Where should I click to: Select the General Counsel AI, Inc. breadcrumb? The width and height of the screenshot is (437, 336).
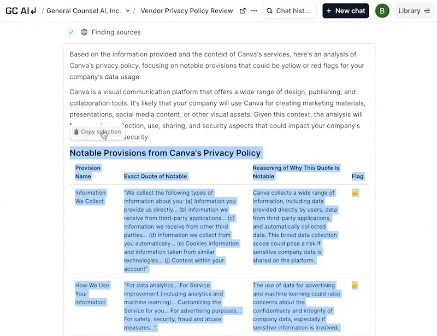(x=84, y=11)
